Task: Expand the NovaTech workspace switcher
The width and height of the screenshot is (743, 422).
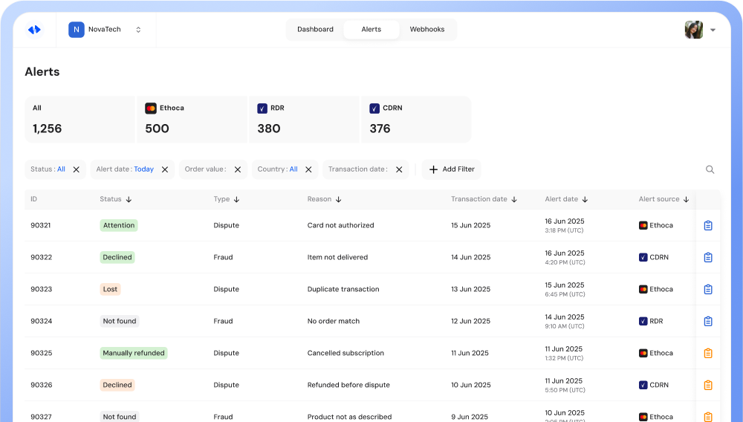Action: point(138,30)
